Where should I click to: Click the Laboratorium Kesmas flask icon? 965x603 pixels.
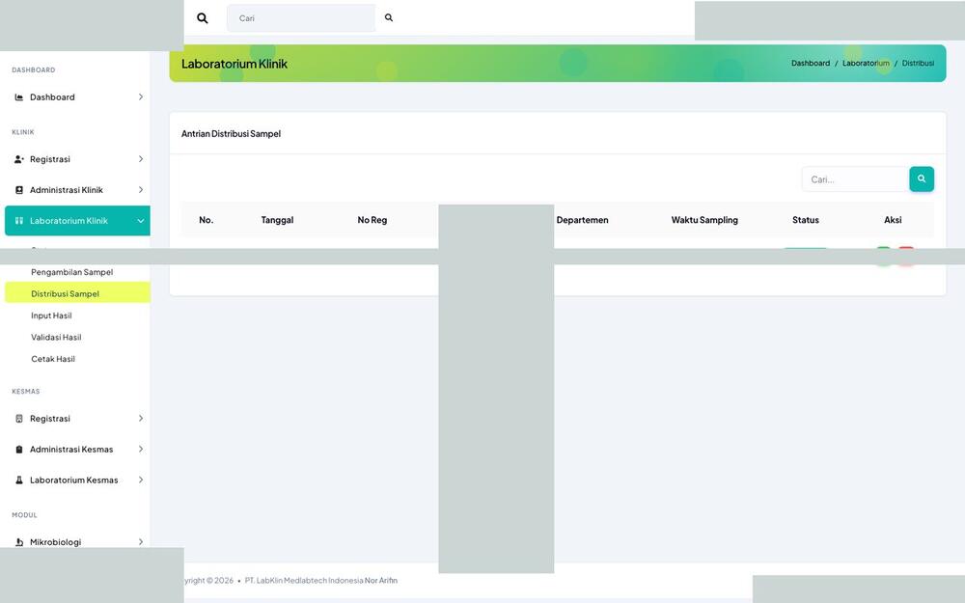(19, 480)
